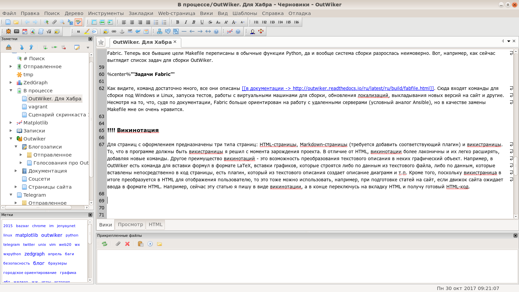The height and width of the screenshot is (292, 519).
Task: Select the vagrant note in tree
Action: point(38,107)
